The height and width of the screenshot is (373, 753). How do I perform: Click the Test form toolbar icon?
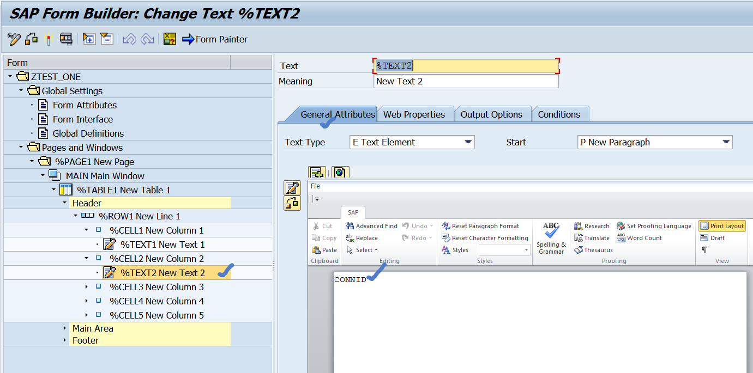pos(66,39)
